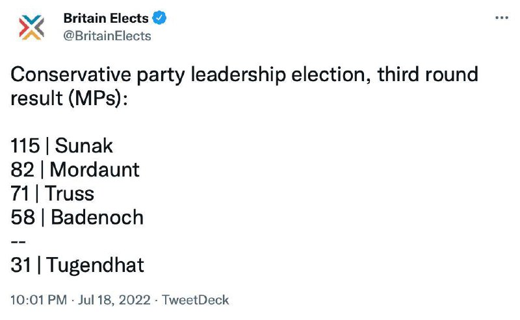The width and height of the screenshot is (520, 320).
Task: Click the 'Conservative party leadership election' headline line
Action: (x=244, y=75)
